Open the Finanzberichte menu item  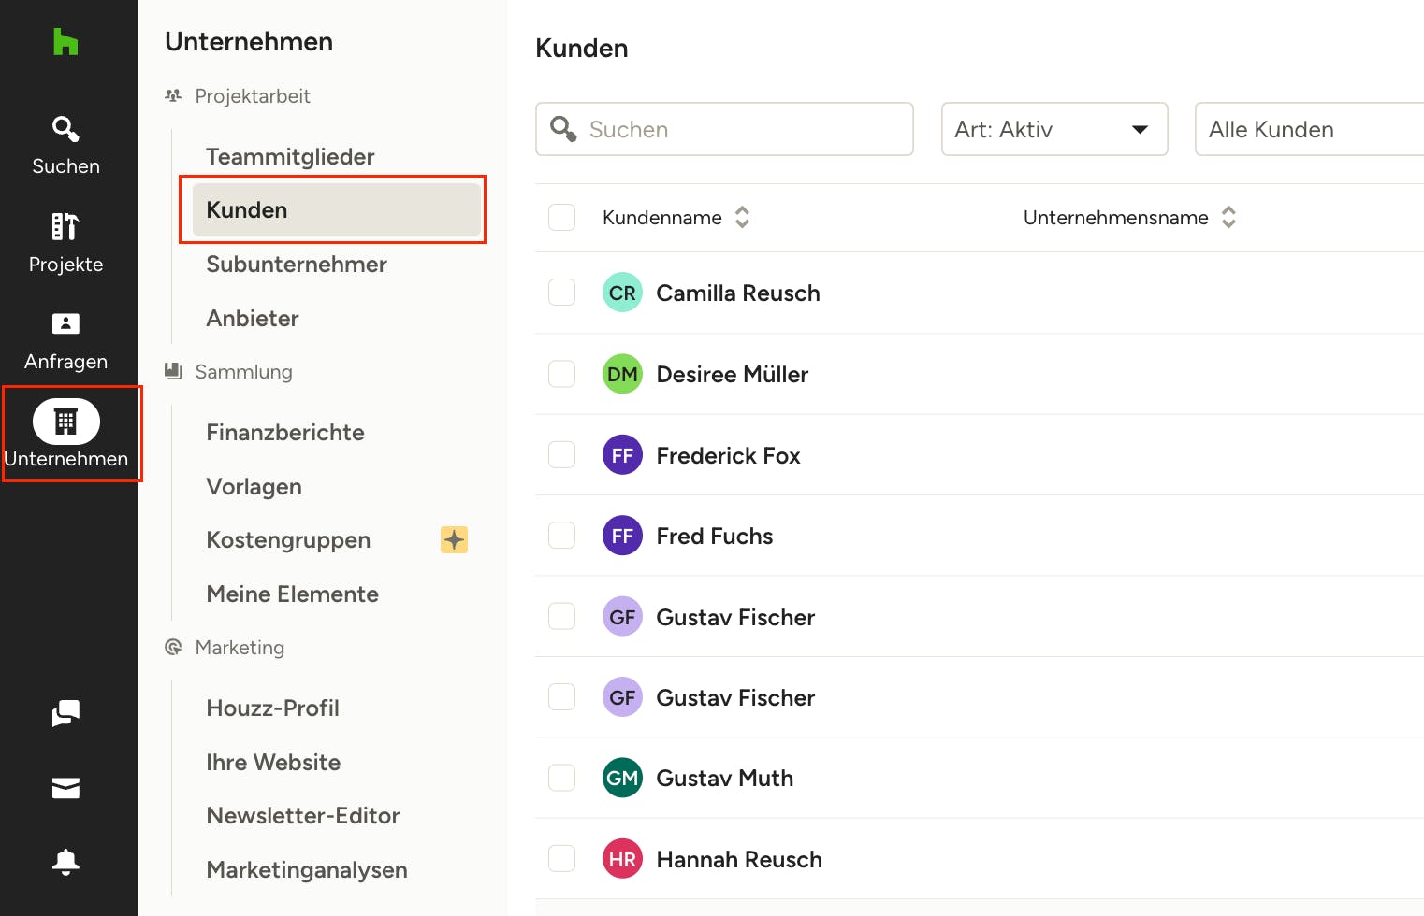click(285, 433)
